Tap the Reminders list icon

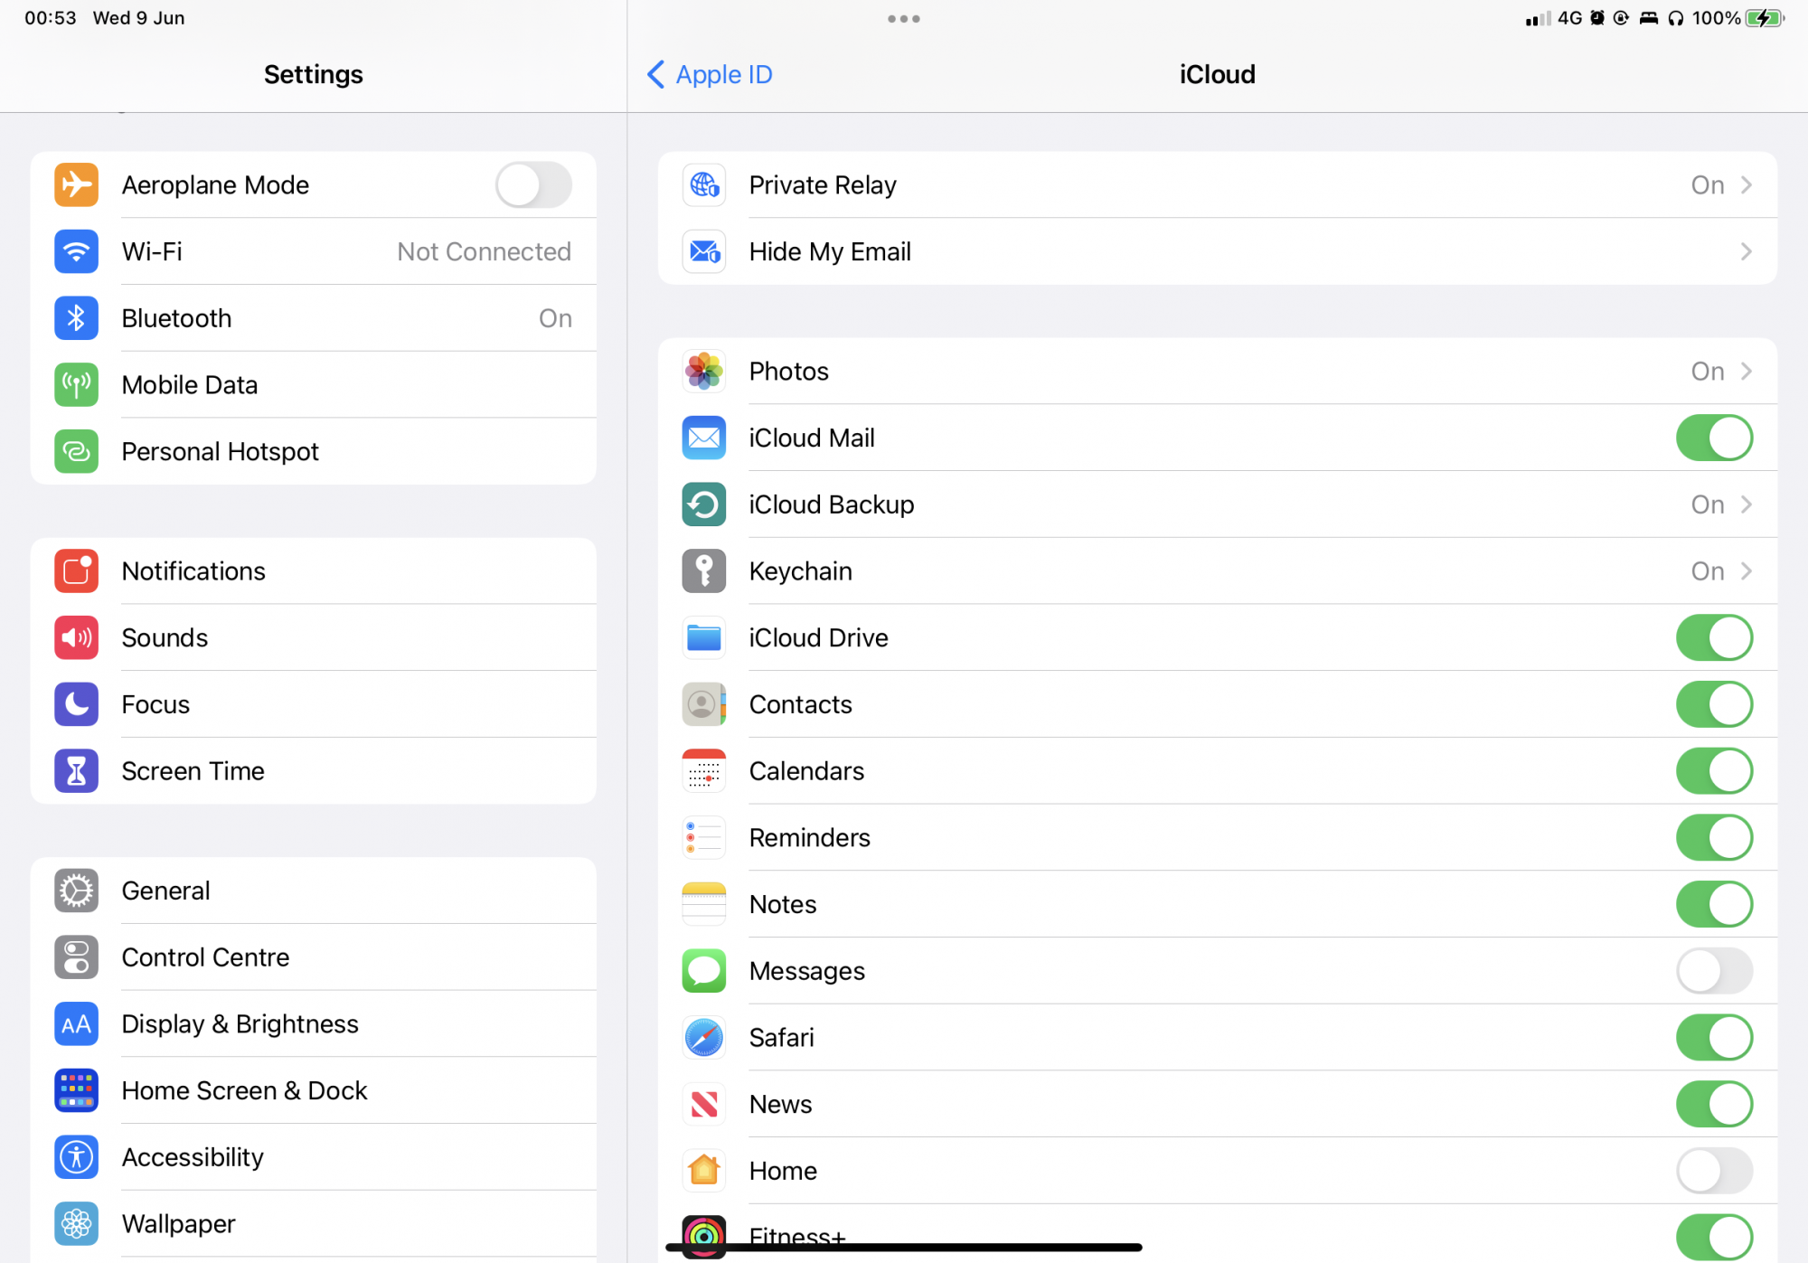tap(704, 838)
